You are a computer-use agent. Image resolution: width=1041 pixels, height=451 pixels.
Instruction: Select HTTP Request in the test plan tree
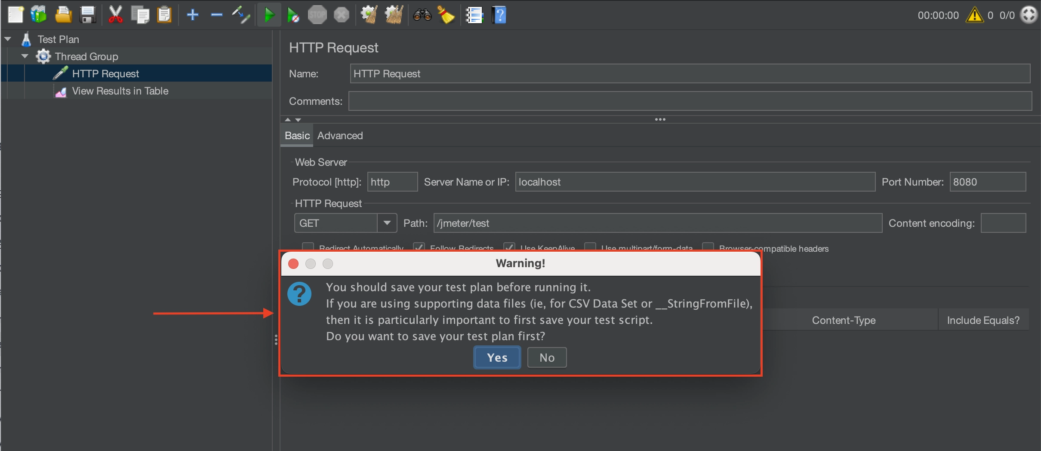pyautogui.click(x=105, y=73)
